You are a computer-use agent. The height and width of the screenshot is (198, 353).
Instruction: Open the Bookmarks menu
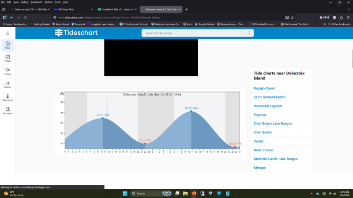pyautogui.click(x=37, y=2)
